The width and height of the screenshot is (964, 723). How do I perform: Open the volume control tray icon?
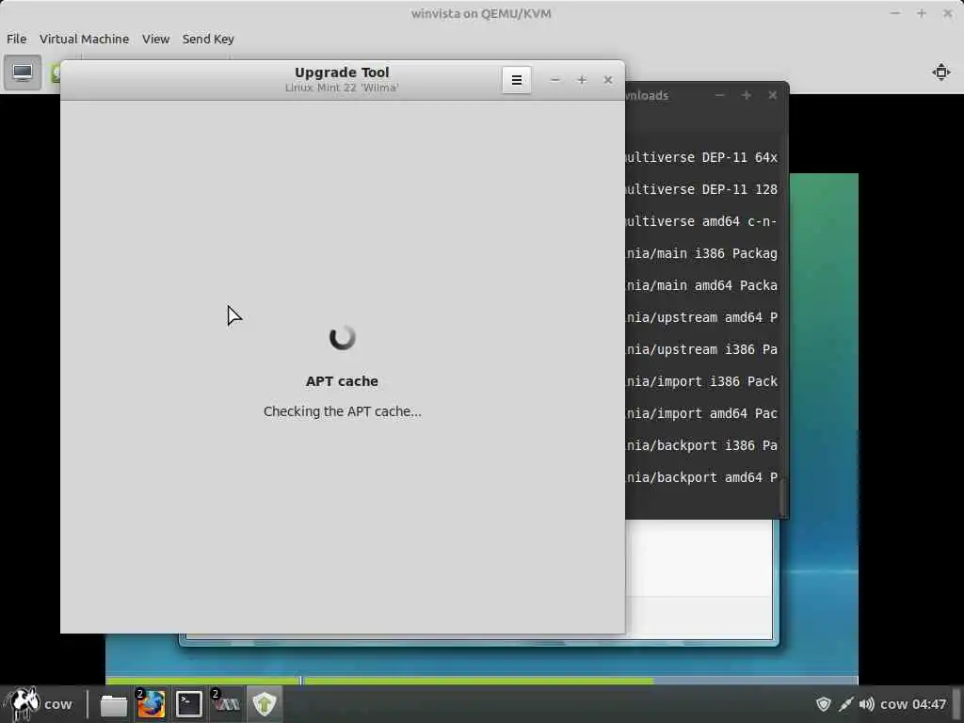coord(866,704)
